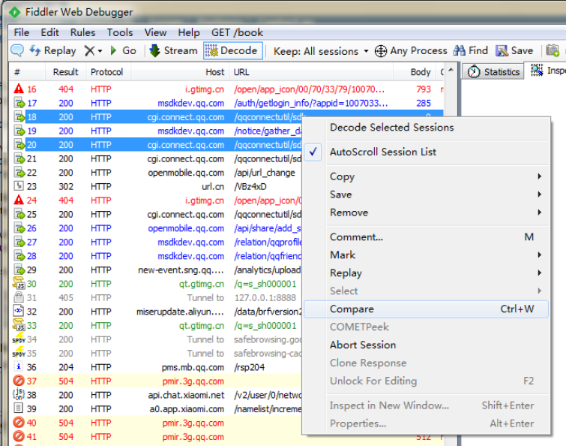The height and width of the screenshot is (446, 566).
Task: Select session 29 new-event.sng.qq row
Action: tap(156, 270)
